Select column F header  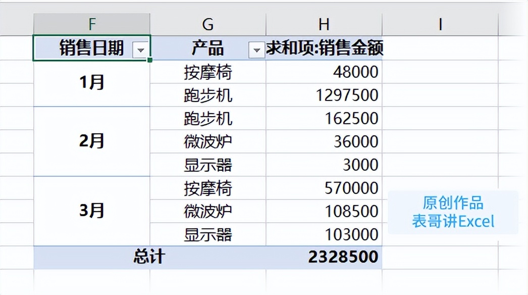pos(91,24)
